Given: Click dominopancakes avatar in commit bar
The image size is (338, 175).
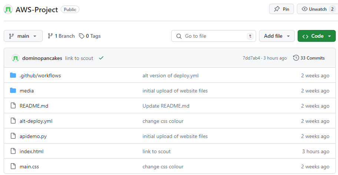Looking at the screenshot, I should [16, 58].
